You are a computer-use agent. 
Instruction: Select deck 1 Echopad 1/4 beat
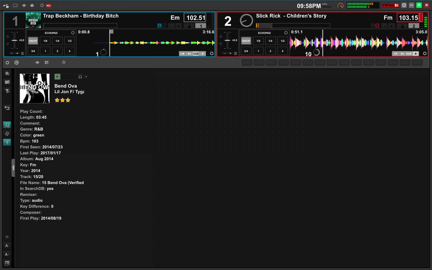57,41
